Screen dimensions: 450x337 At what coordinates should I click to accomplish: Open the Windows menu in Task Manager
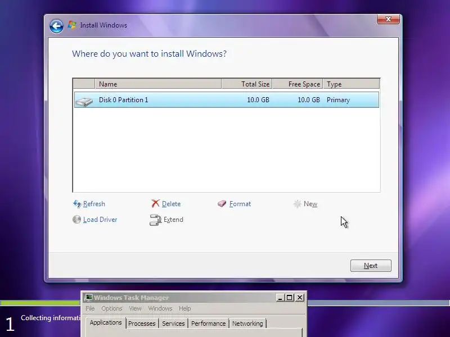tap(160, 308)
